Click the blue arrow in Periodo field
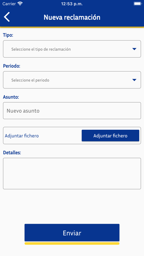The height and width of the screenshot is (256, 144). [134, 80]
